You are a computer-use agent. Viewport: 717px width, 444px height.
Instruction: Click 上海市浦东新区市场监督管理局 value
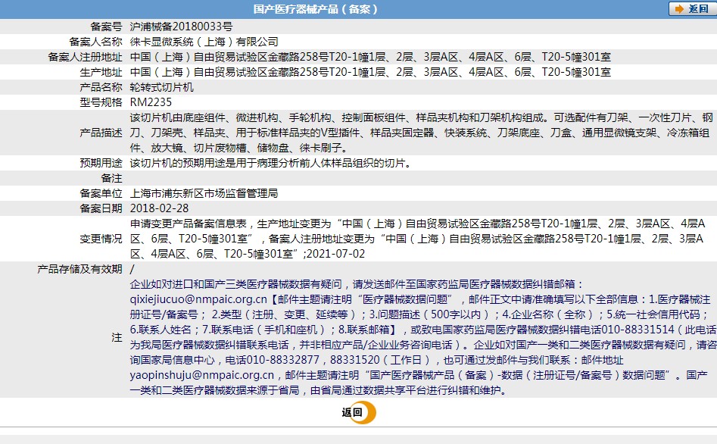click(x=204, y=193)
